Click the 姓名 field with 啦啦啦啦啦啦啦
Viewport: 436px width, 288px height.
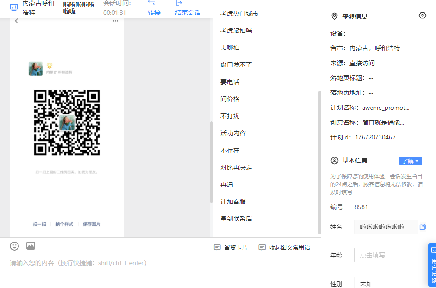point(386,227)
